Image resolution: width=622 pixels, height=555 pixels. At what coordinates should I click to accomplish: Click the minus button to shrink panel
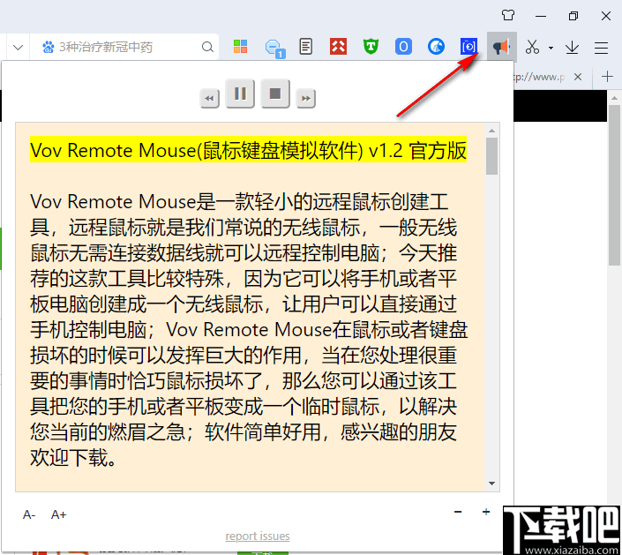458,512
